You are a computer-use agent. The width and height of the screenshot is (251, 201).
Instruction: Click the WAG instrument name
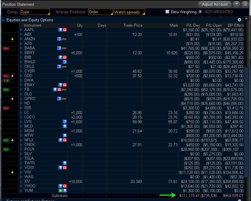click(29, 177)
